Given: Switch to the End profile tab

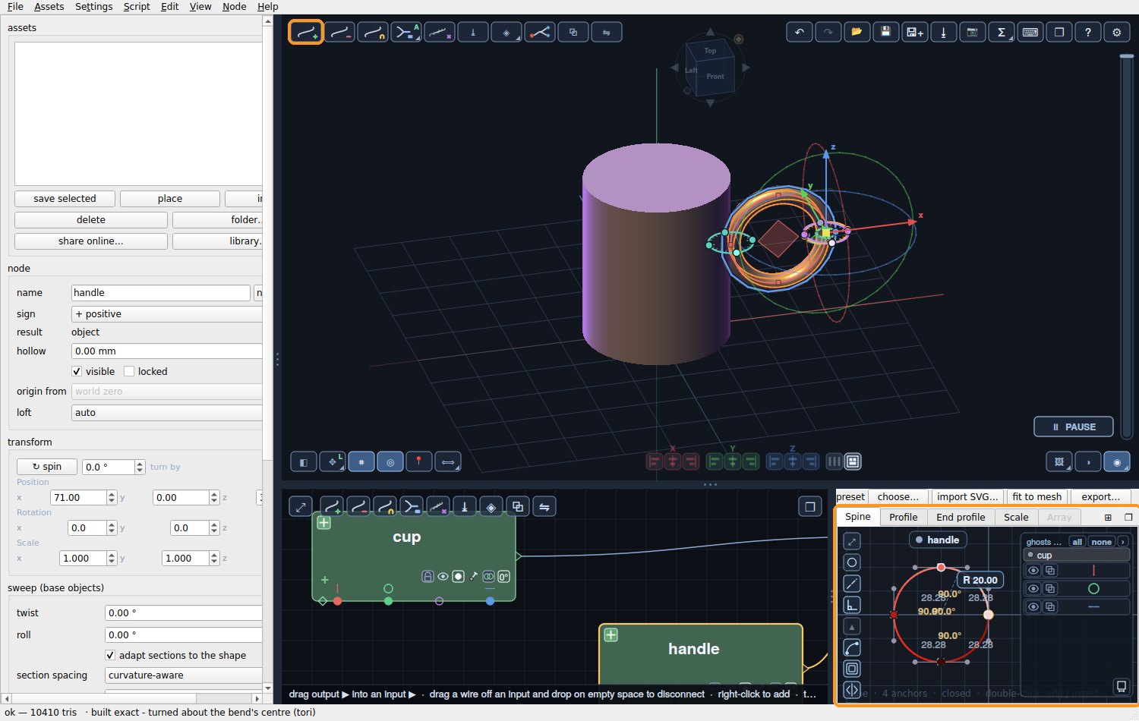Looking at the screenshot, I should (x=961, y=517).
